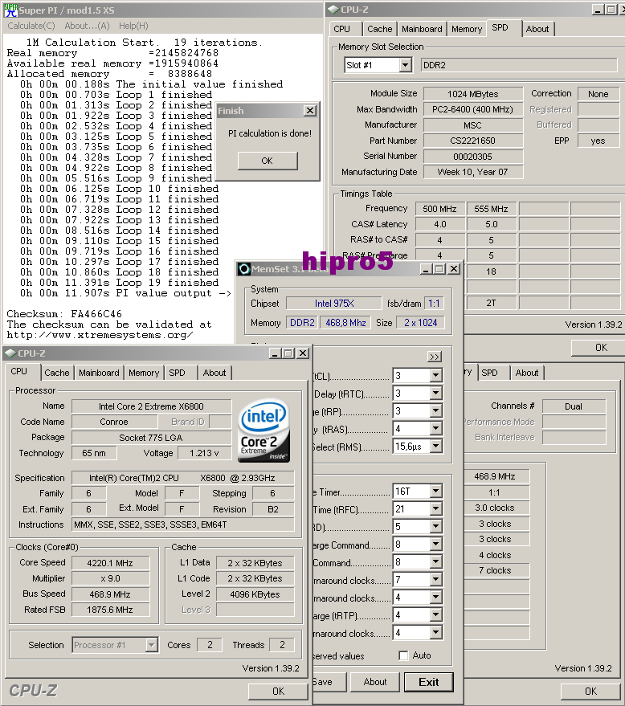The height and width of the screenshot is (706, 625).
Task: Click the CPU-Z icon in the lower-left window title bar
Action: [10, 353]
